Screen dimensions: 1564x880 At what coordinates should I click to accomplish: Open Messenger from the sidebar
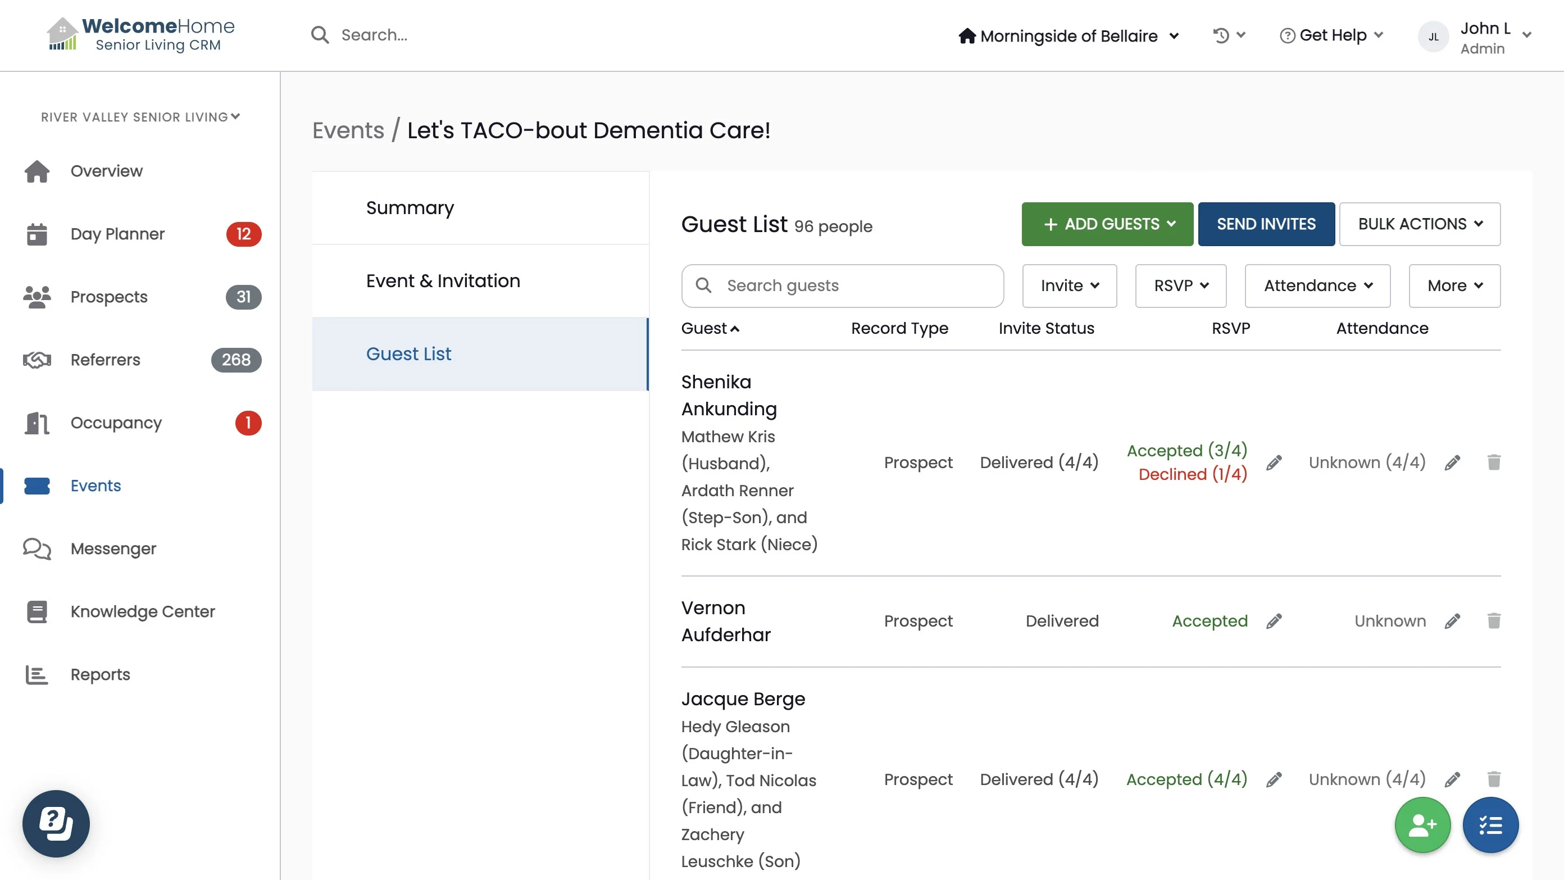click(x=113, y=548)
